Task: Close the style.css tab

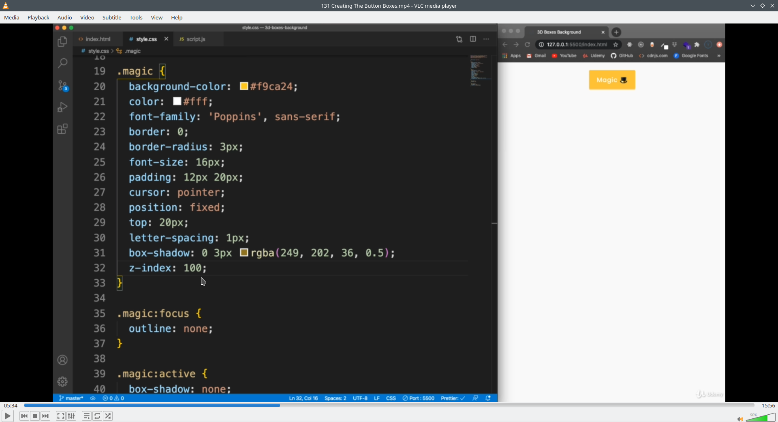Action: (x=166, y=39)
